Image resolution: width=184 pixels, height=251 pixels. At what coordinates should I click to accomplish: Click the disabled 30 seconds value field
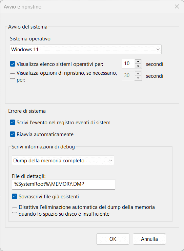[128, 76]
